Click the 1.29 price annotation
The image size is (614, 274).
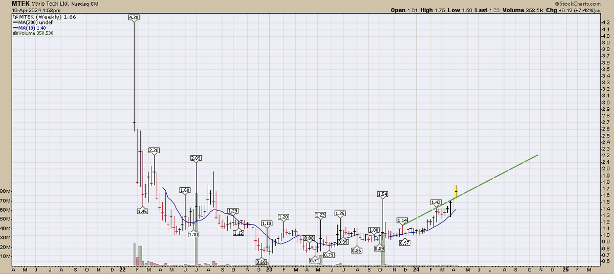tap(233, 210)
